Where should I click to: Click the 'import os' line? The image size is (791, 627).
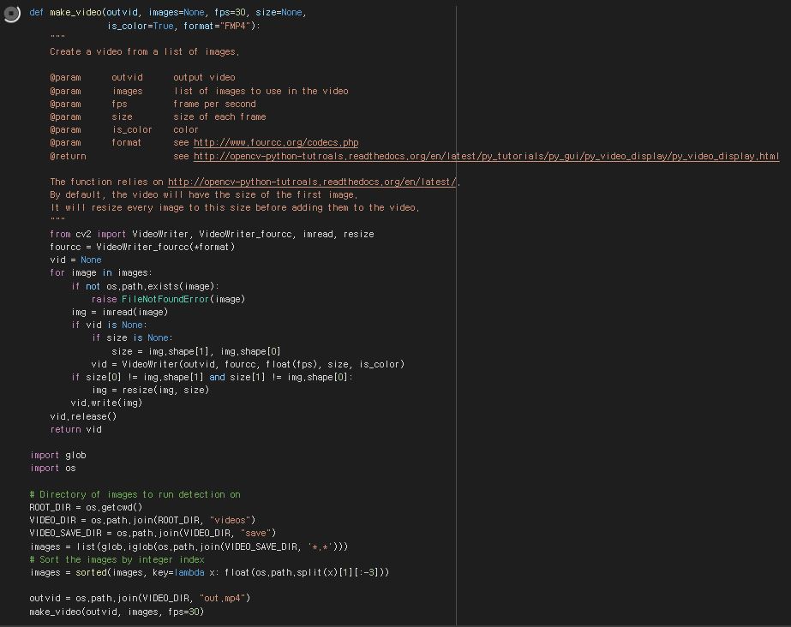pos(53,469)
